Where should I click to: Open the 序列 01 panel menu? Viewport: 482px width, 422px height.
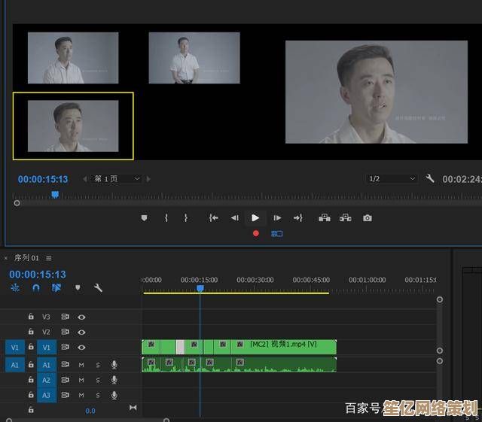coord(49,258)
